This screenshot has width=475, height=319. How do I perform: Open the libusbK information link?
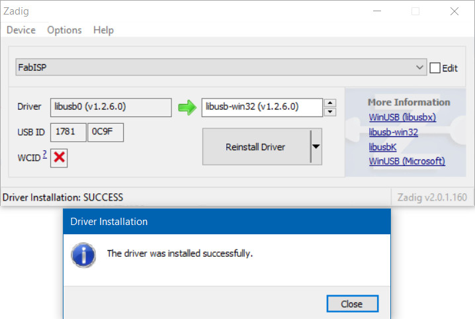382,147
